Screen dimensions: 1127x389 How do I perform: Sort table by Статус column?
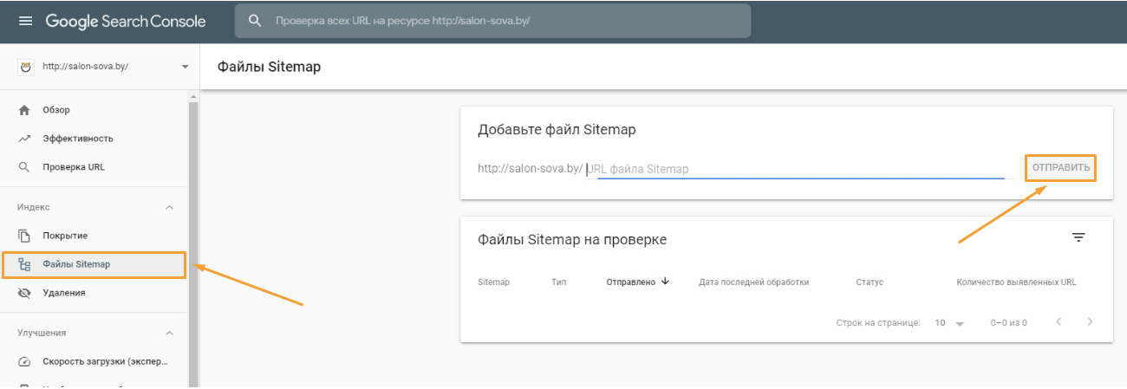(x=869, y=282)
